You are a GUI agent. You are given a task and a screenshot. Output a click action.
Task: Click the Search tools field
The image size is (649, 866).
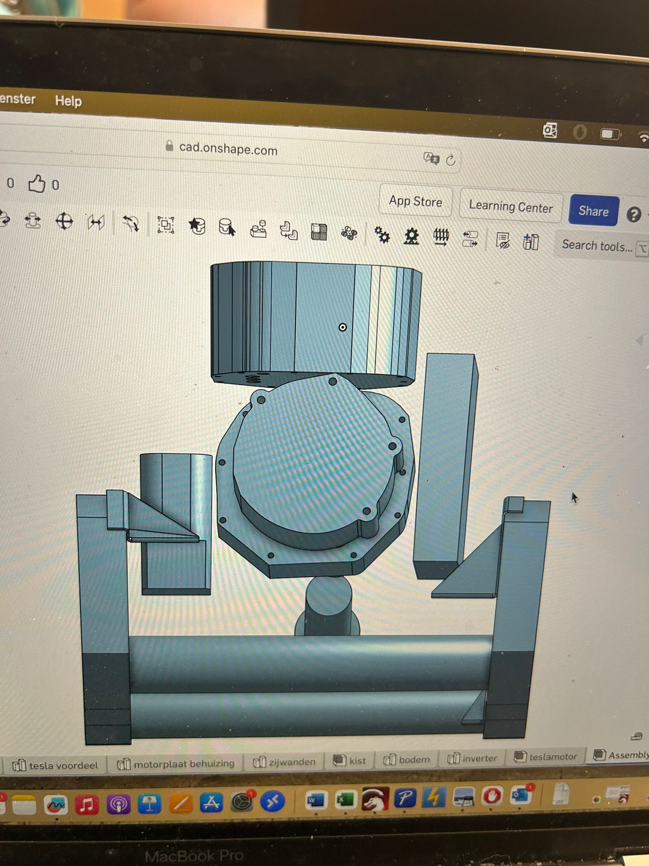596,246
